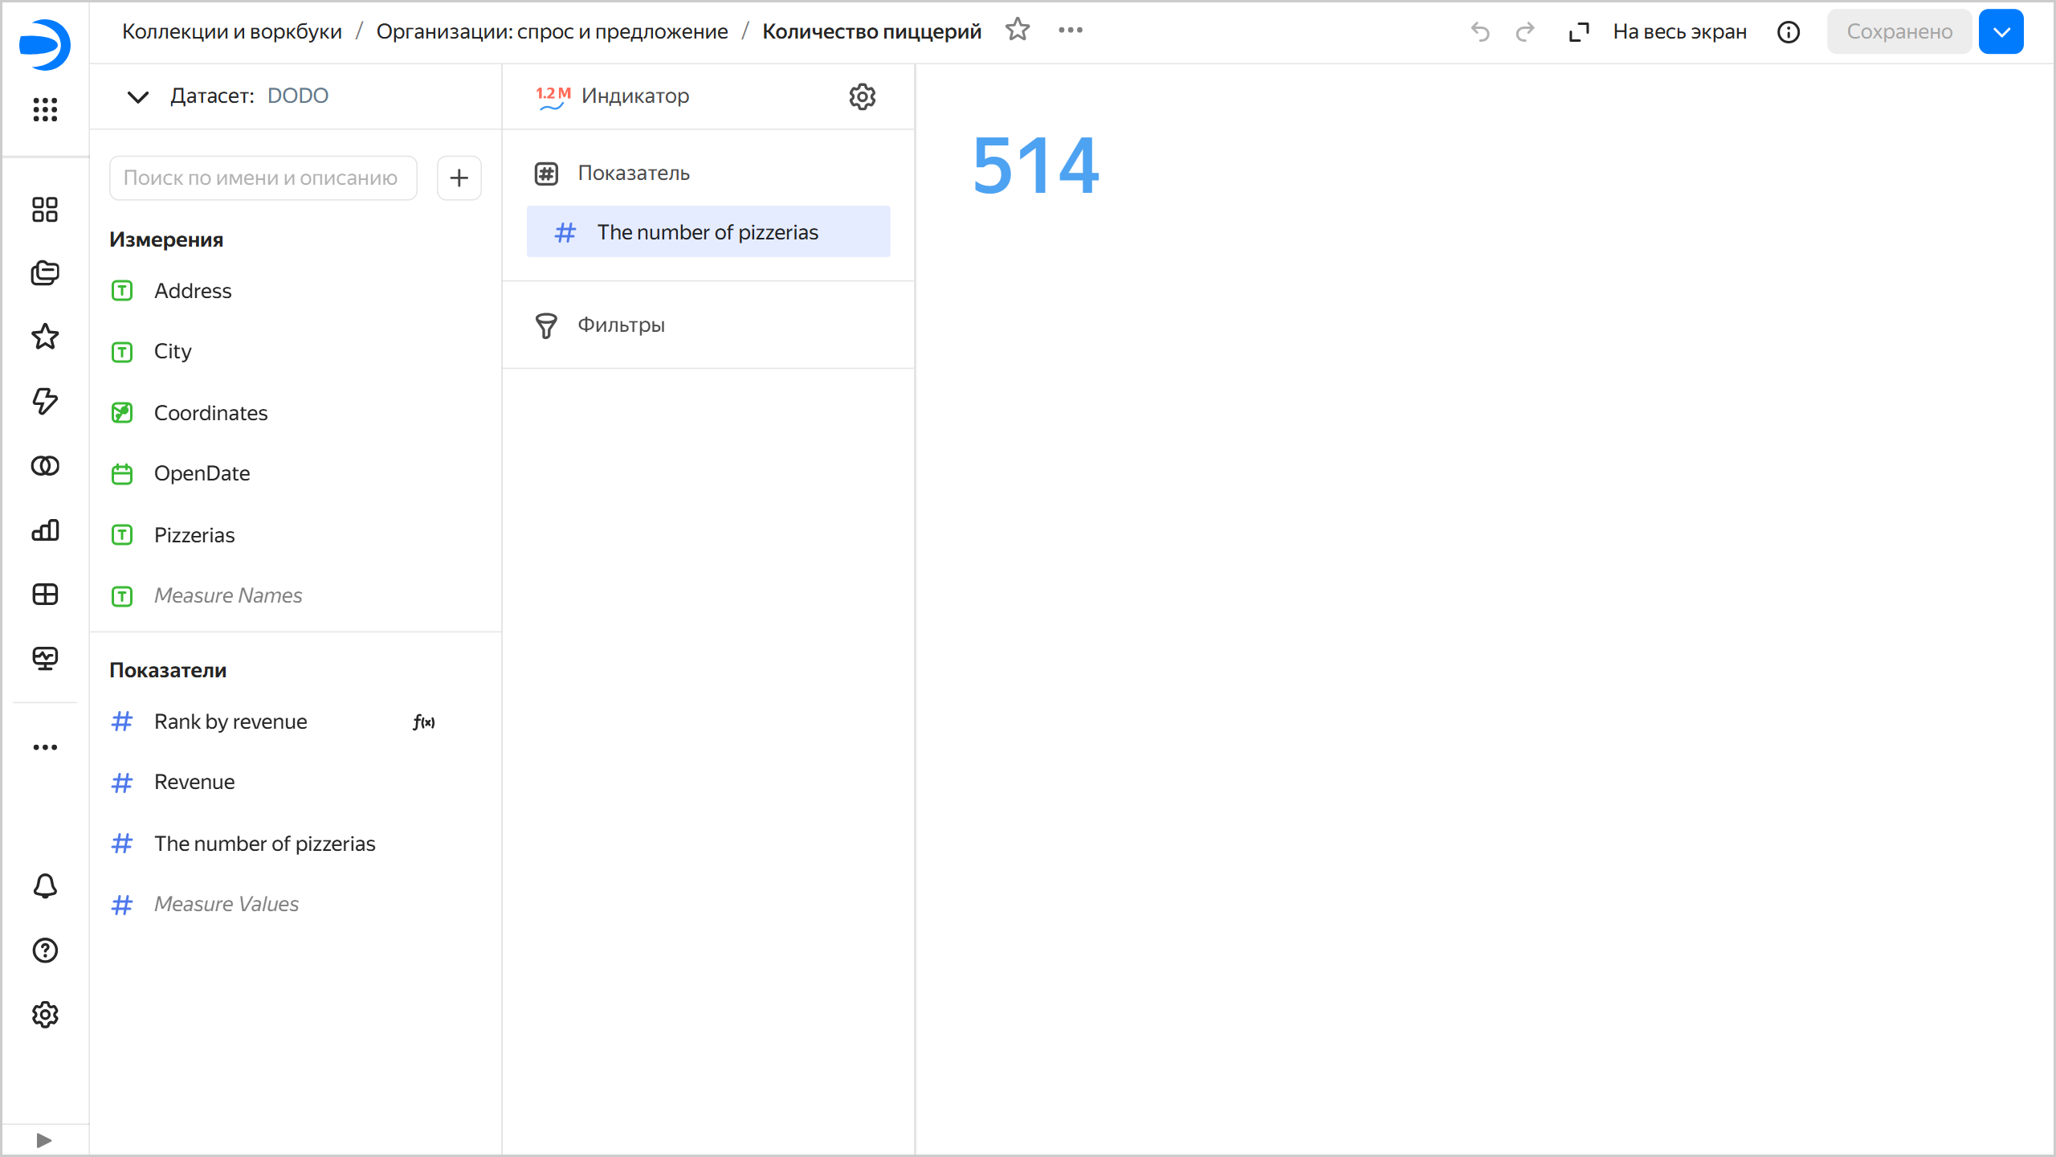The image size is (2056, 1157).
Task: Add chart to favorites with star icon
Action: coord(1018,31)
